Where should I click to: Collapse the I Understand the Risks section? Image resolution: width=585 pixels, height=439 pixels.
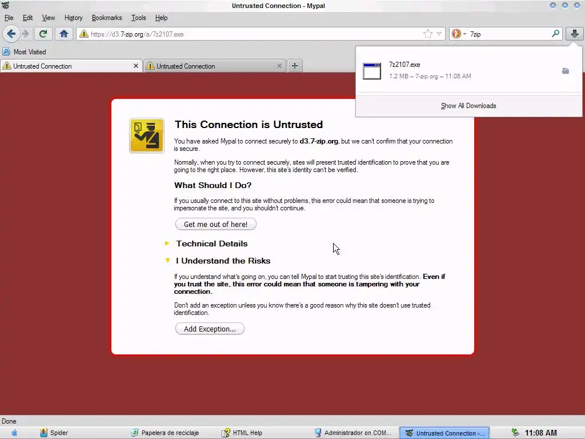223,261
